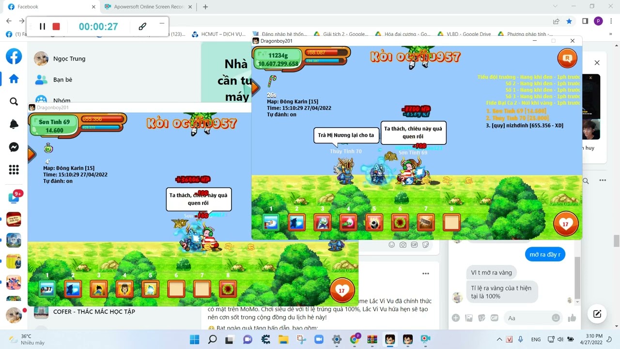Open the Chrome profile avatar P

(598, 21)
